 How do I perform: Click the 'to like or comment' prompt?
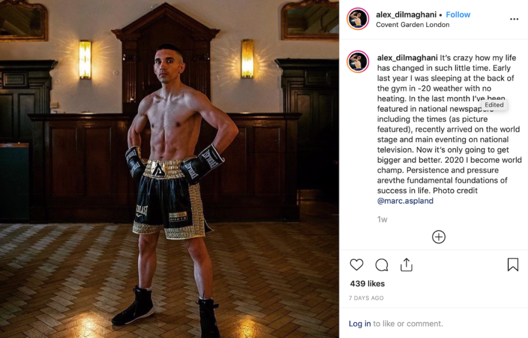pyautogui.click(x=408, y=324)
